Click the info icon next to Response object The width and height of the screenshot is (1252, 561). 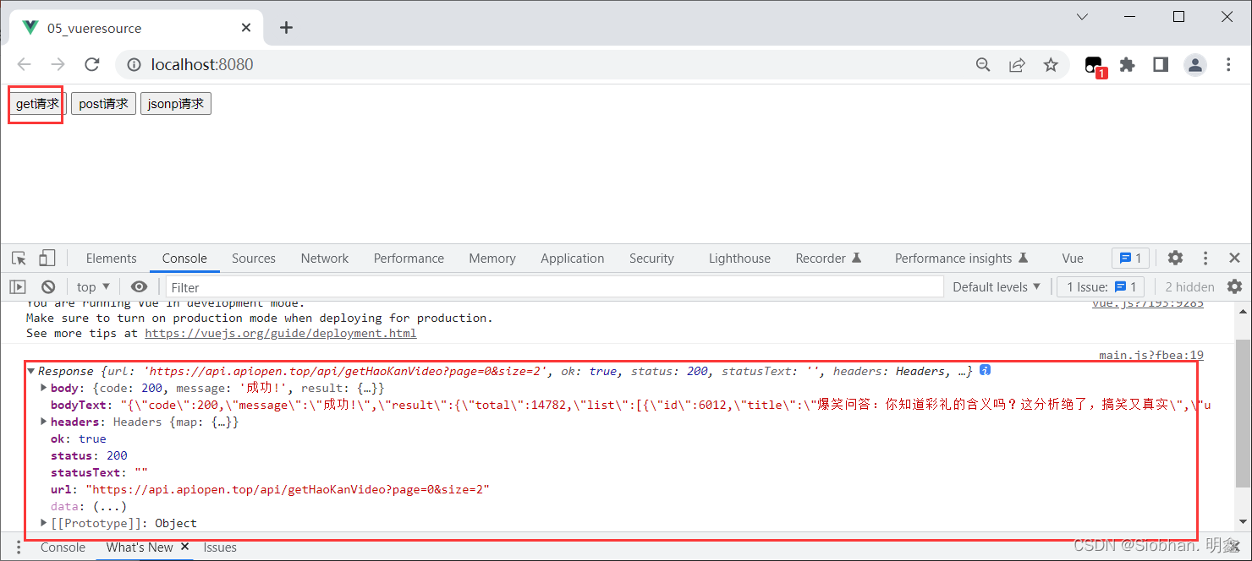984,370
